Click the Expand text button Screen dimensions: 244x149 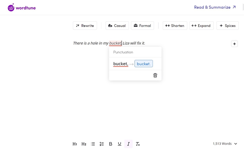click(x=201, y=26)
